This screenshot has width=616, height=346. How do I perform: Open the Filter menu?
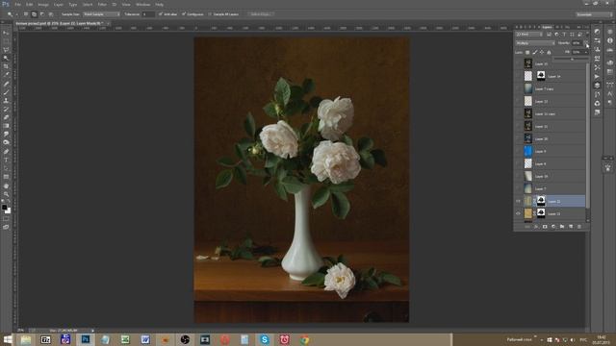pos(102,4)
